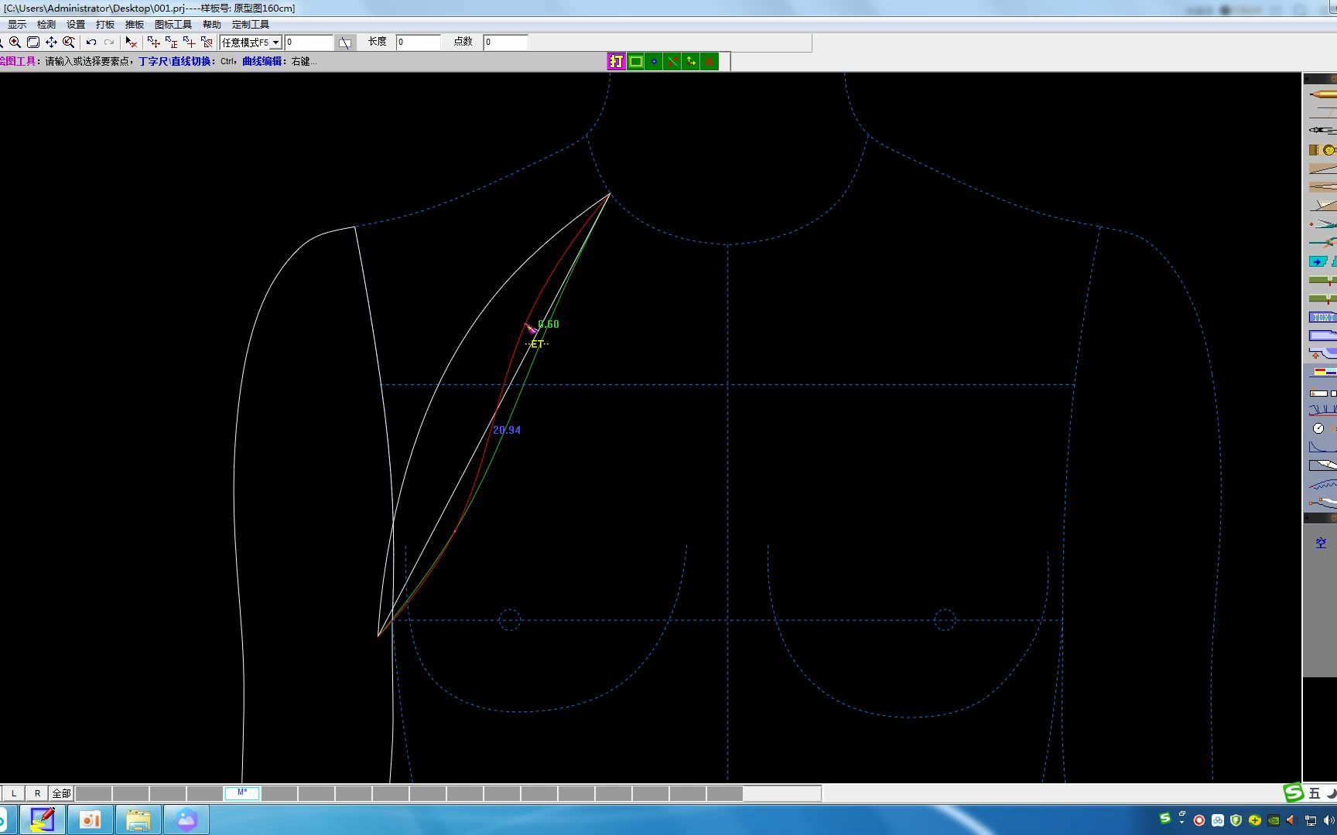Select the cyan arrow piece tool

(x=1322, y=261)
